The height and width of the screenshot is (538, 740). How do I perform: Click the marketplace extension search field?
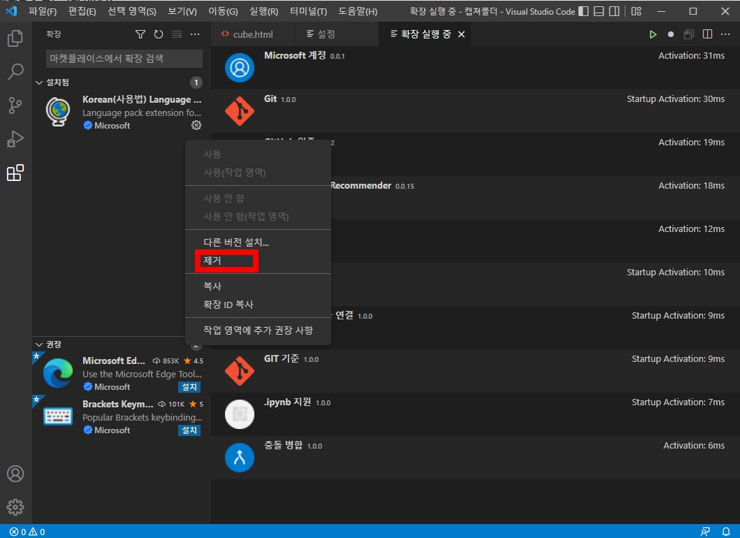(x=123, y=59)
